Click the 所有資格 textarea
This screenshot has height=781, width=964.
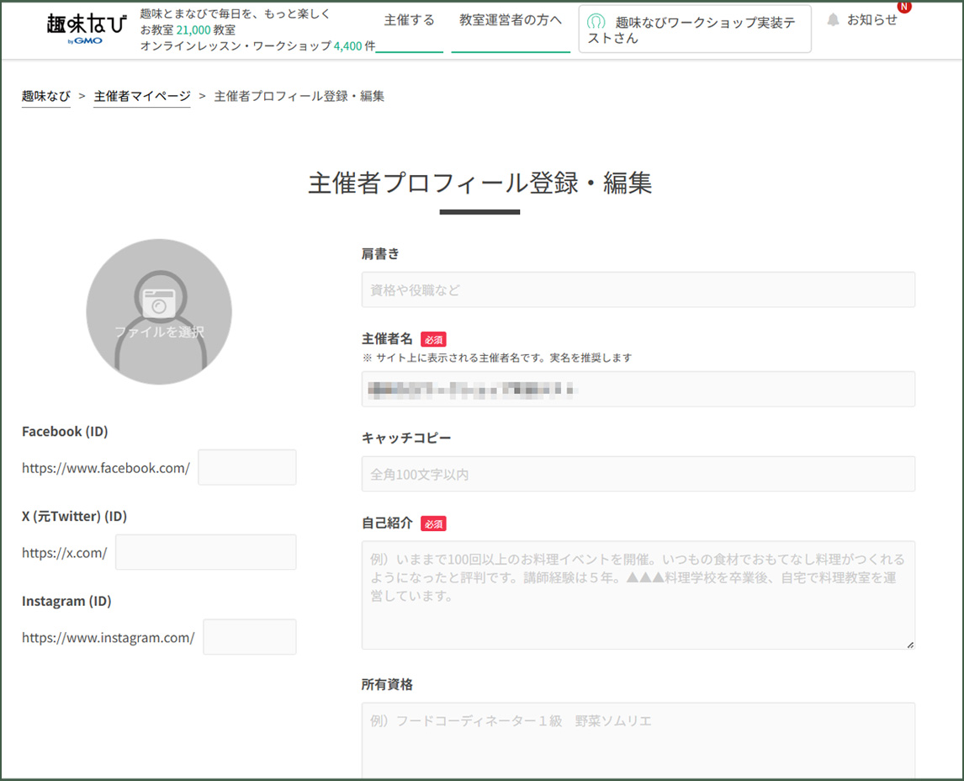pyautogui.click(x=638, y=741)
